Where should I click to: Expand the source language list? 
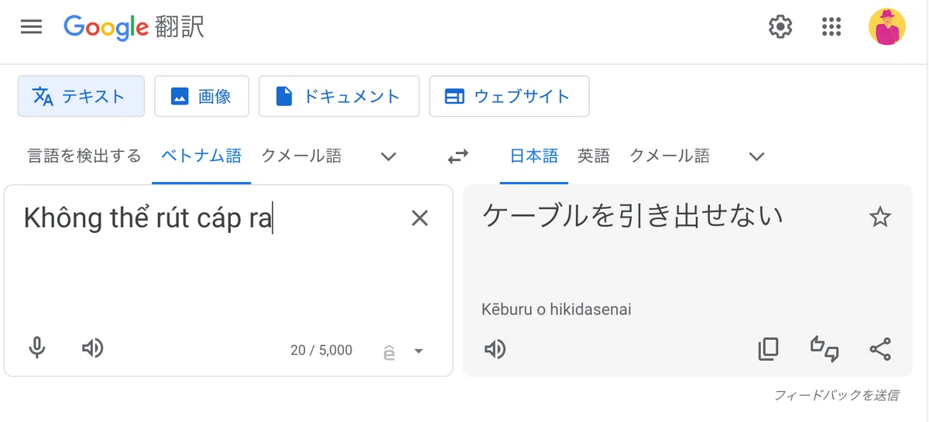click(x=389, y=156)
